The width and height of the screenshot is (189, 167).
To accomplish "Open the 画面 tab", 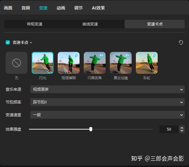I will (8, 8).
